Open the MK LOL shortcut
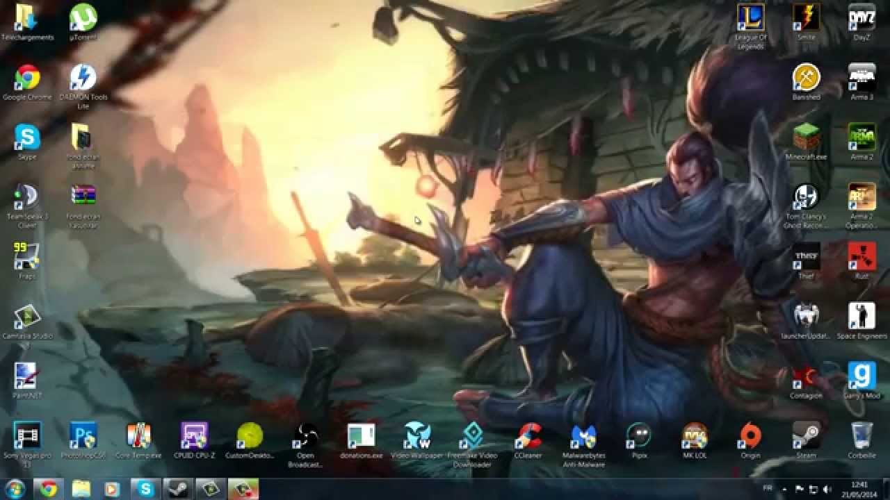Viewport: 890px width, 500px height. 695,441
